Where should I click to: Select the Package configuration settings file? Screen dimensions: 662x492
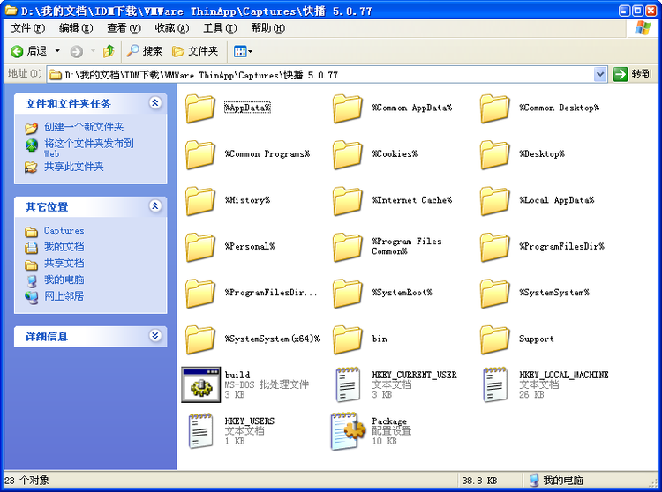click(x=348, y=430)
